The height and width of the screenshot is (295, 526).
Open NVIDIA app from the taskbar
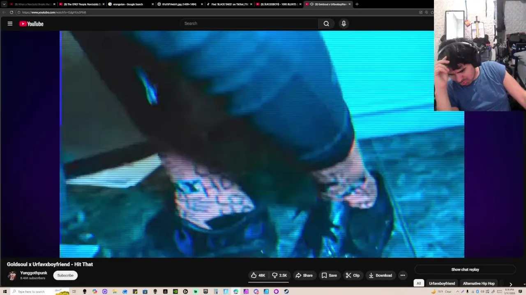[x=175, y=292]
